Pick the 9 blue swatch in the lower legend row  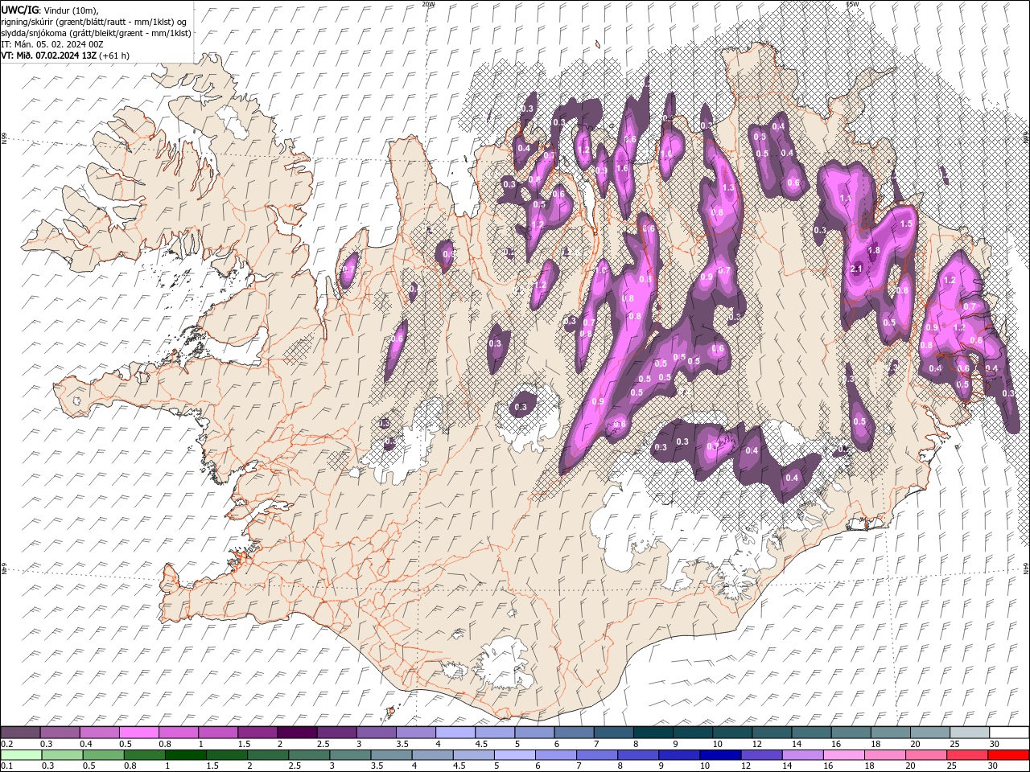(x=679, y=755)
